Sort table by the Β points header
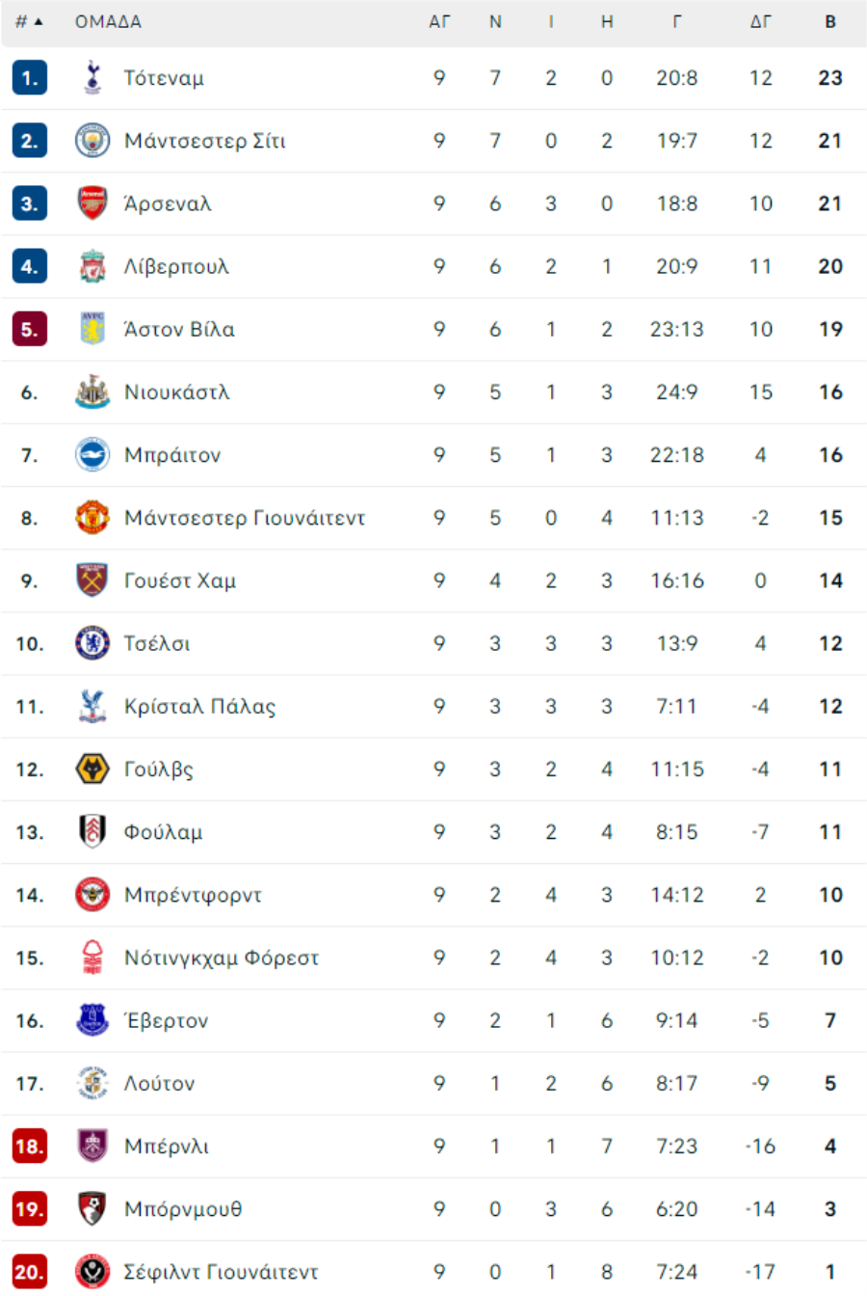The height and width of the screenshot is (1296, 867). 830,21
